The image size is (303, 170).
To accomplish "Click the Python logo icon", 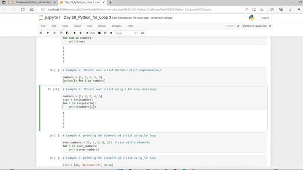I will coord(251,18).
